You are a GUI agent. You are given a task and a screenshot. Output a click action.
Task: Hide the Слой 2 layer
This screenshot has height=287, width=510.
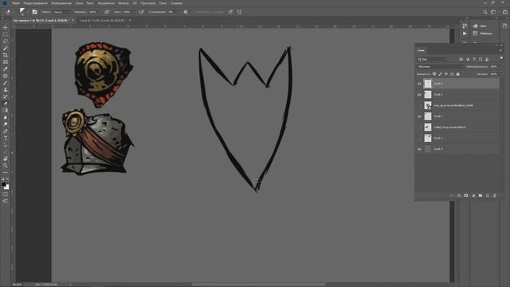(x=419, y=116)
